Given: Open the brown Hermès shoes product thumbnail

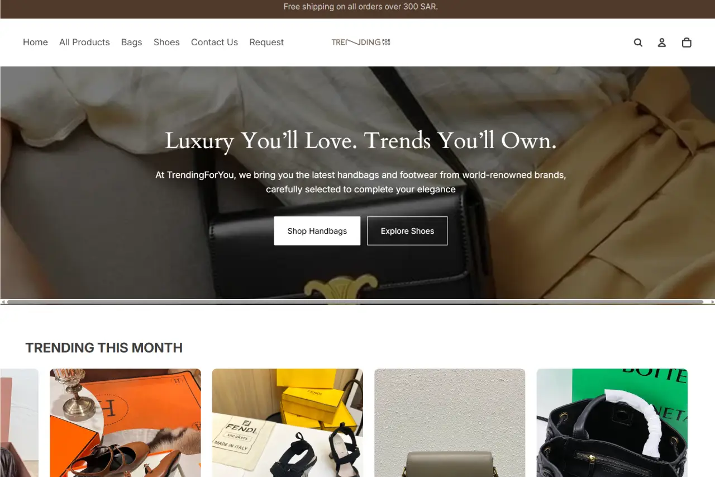Looking at the screenshot, I should tap(125, 423).
